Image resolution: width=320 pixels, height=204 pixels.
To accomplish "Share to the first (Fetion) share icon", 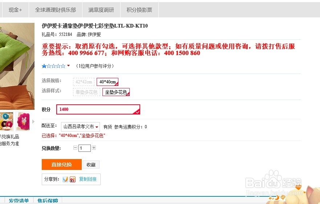I will tap(65, 179).
